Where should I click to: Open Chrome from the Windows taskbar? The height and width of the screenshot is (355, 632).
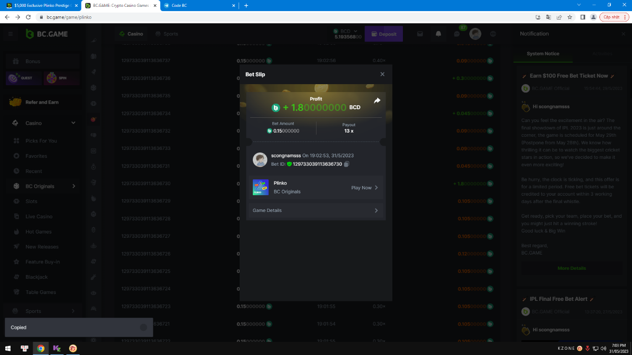pos(41,348)
